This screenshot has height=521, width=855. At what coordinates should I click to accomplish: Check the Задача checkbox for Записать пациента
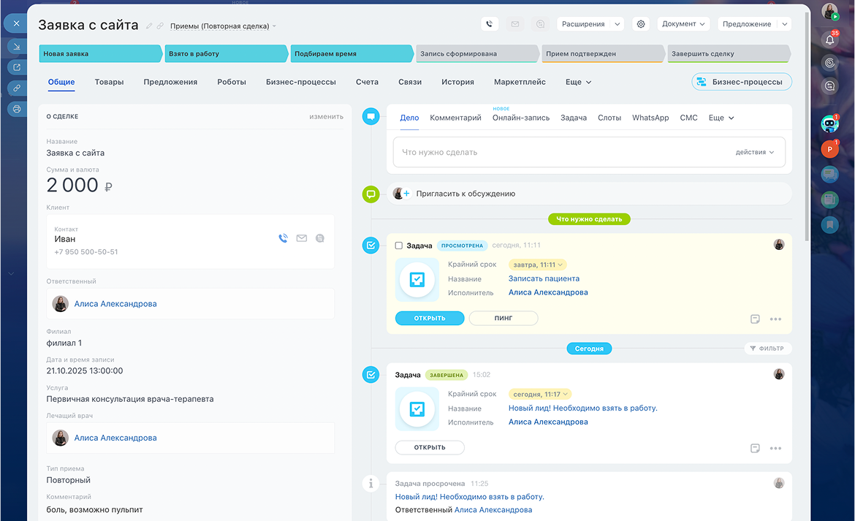[x=399, y=246]
